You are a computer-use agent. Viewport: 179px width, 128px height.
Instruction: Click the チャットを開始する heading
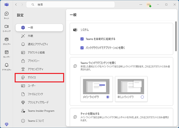tap(90, 114)
